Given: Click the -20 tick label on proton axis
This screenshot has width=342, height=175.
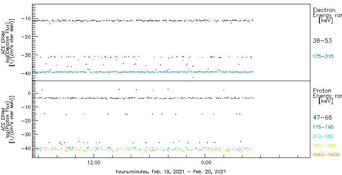Looking at the screenshot, I should 27,121.
